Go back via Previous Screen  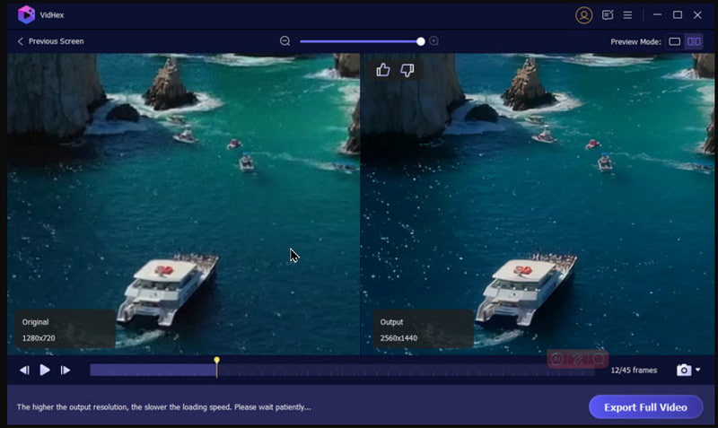50,41
